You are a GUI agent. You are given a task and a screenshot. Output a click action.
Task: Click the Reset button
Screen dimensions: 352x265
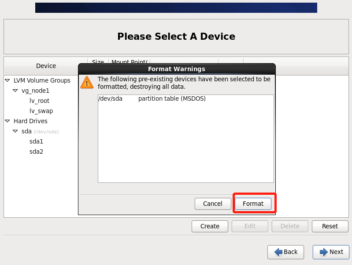click(330, 226)
